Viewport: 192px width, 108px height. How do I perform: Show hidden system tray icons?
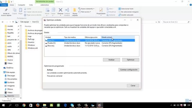tap(171, 105)
